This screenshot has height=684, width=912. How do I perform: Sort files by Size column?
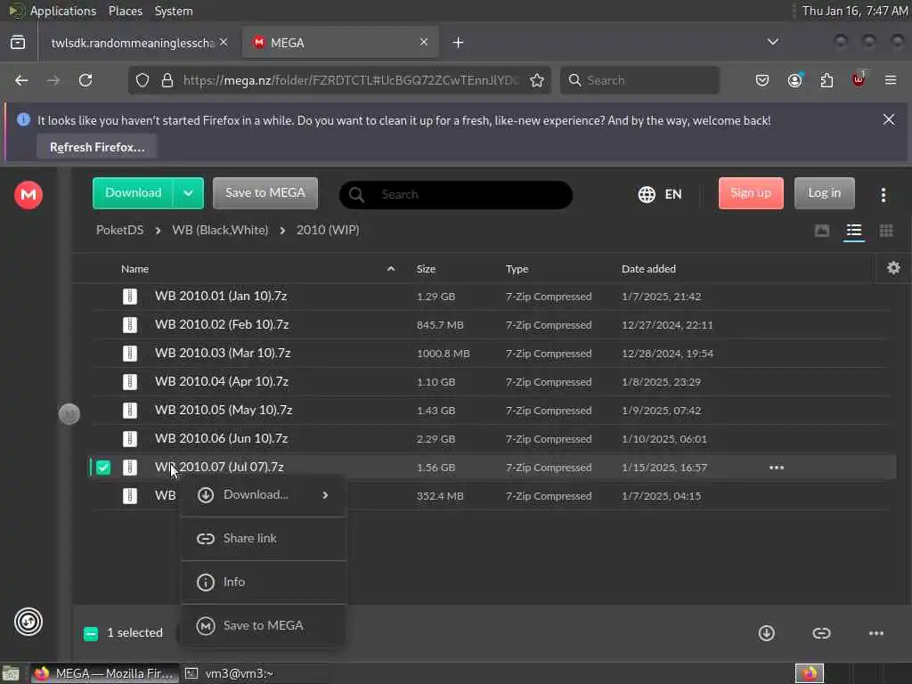point(426,269)
